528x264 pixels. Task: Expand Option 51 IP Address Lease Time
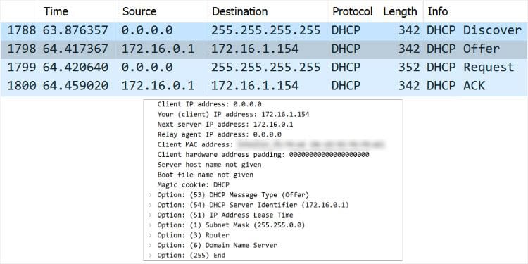coord(150,215)
